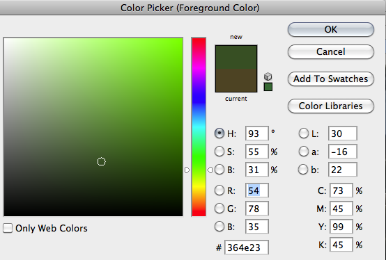Click the H hue value field
386x260 pixels.
tap(257, 133)
